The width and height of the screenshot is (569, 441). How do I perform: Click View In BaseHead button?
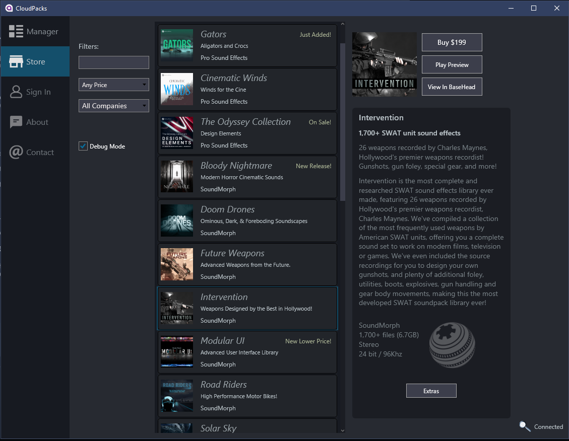point(452,87)
